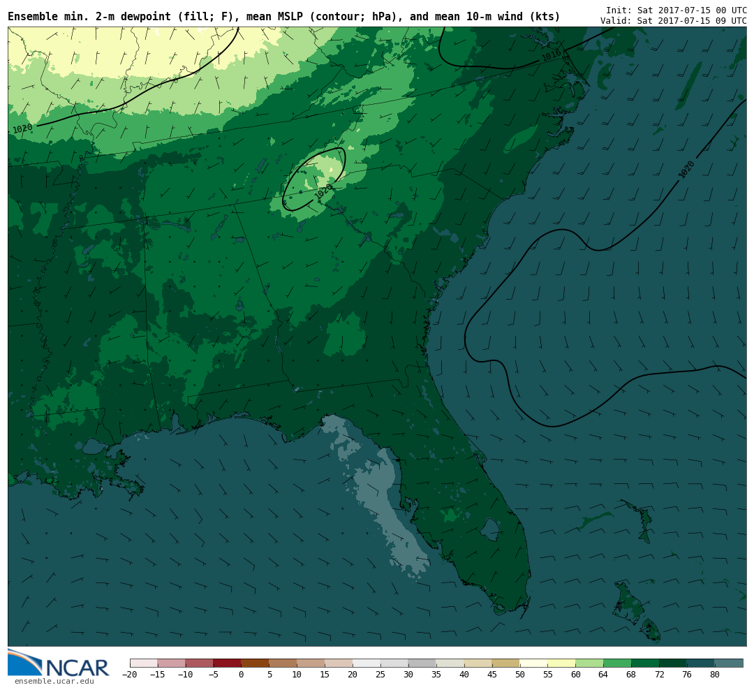Screen dimensions: 754x690
Task: Click the 80 colorbar tick label
Action: click(716, 675)
